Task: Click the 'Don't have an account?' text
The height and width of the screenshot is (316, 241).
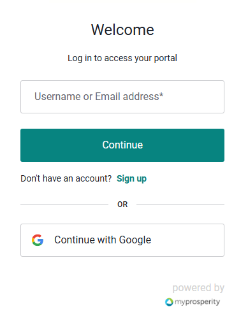Action: pyautogui.click(x=66, y=178)
